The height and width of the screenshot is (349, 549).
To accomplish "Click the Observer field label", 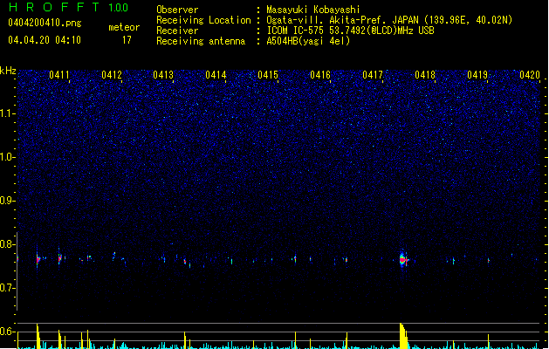I will coord(177,10).
